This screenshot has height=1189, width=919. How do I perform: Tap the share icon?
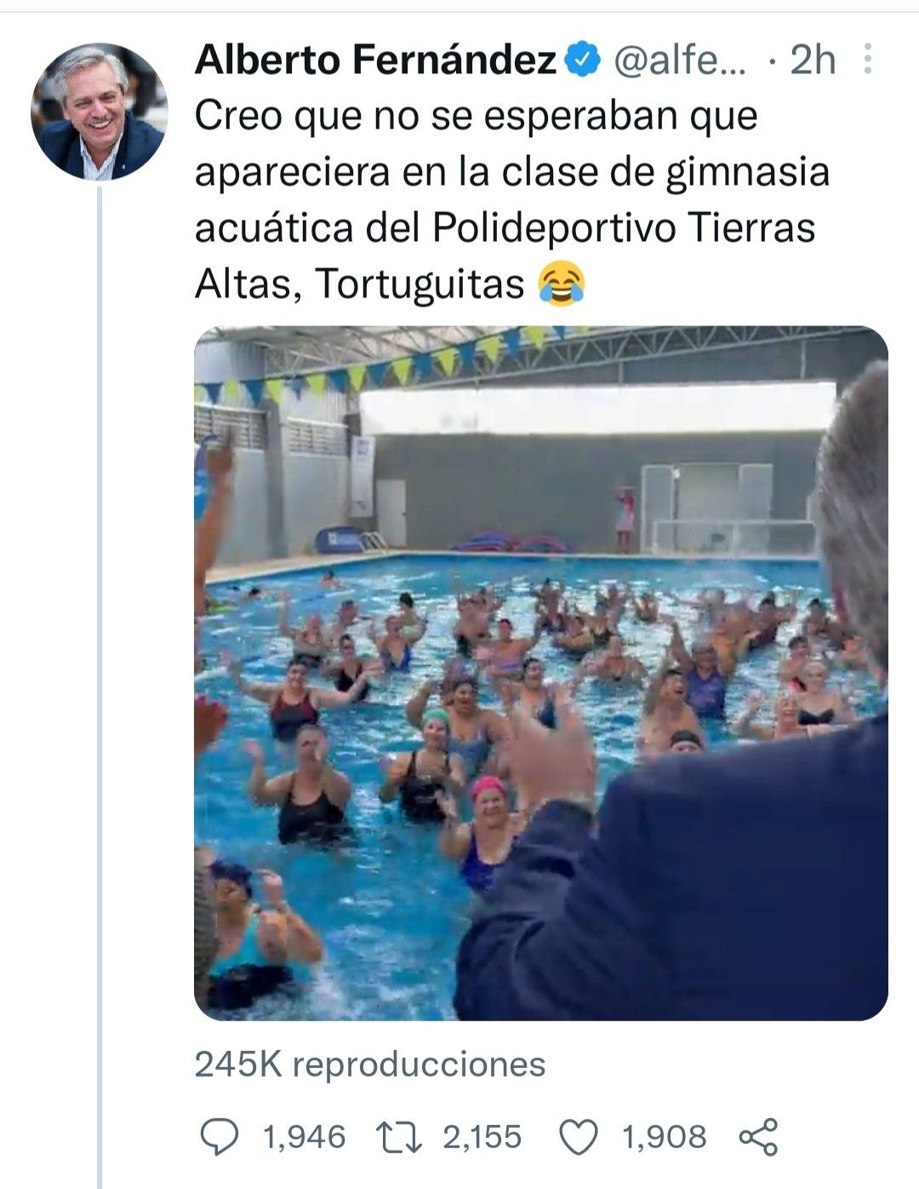(758, 1137)
